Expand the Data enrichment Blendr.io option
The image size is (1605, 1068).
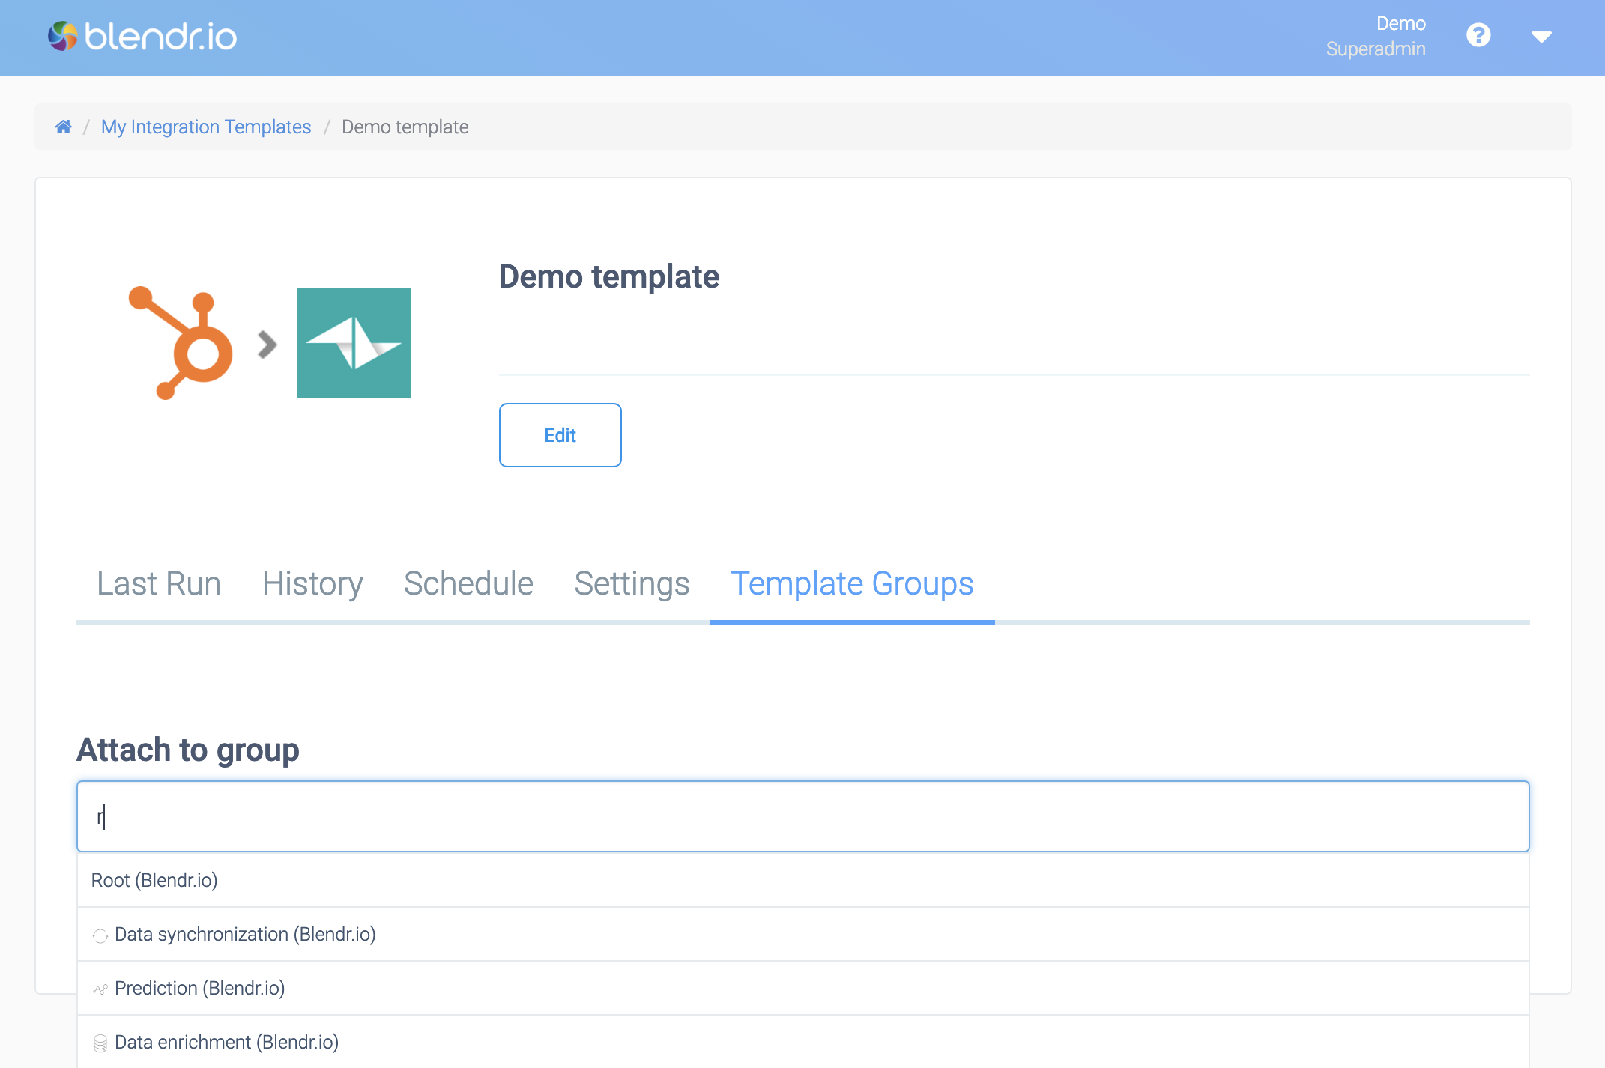226,1042
